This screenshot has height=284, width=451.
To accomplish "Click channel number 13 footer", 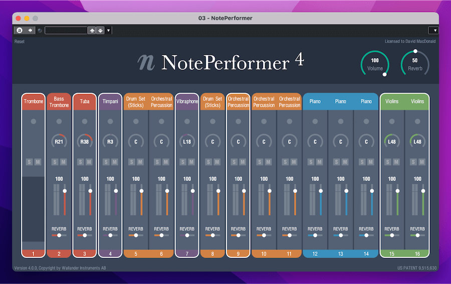I will click(x=341, y=253).
